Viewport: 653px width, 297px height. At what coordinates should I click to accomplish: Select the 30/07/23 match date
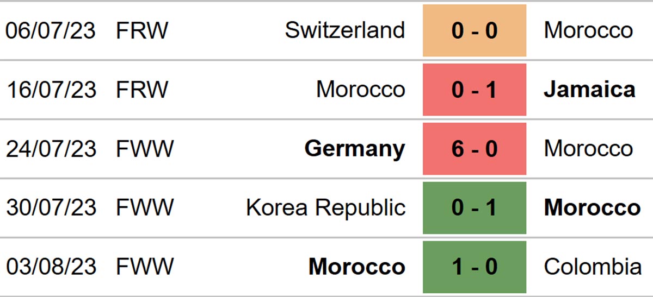[x=51, y=208]
